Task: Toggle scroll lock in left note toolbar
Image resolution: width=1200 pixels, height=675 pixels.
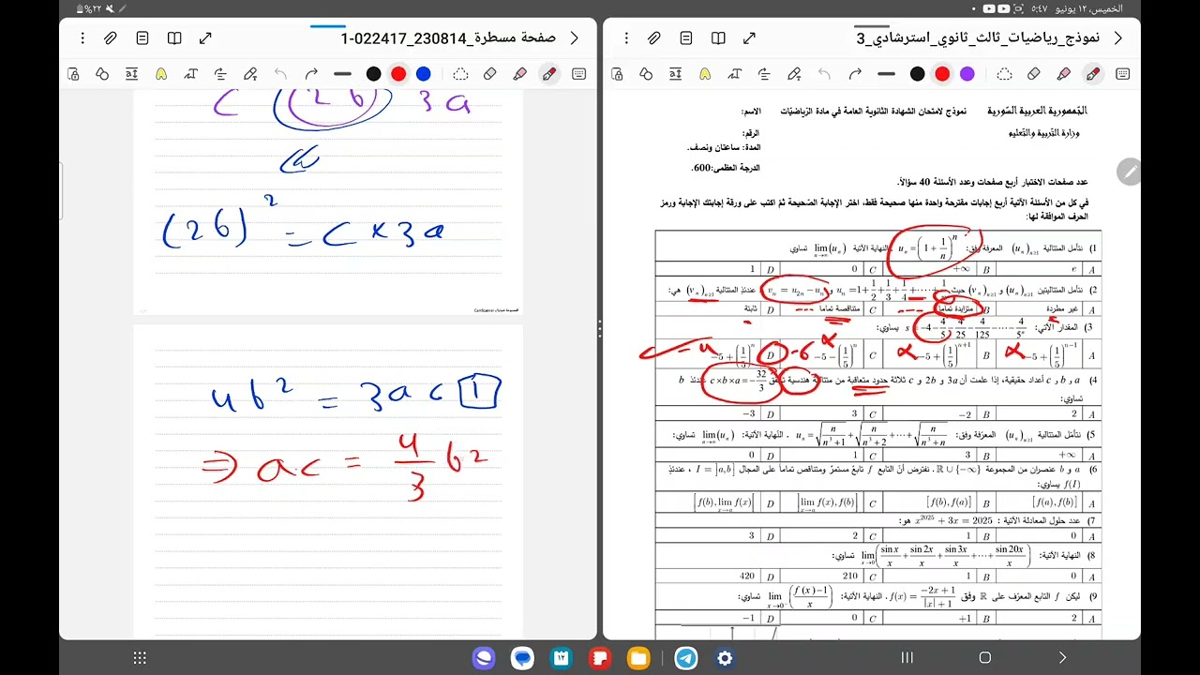Action: (x=73, y=74)
